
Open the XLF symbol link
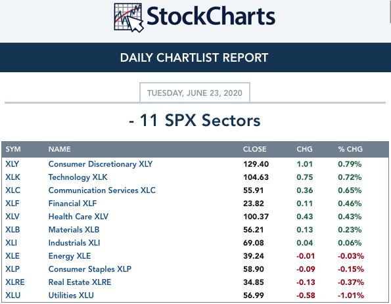tap(12, 204)
